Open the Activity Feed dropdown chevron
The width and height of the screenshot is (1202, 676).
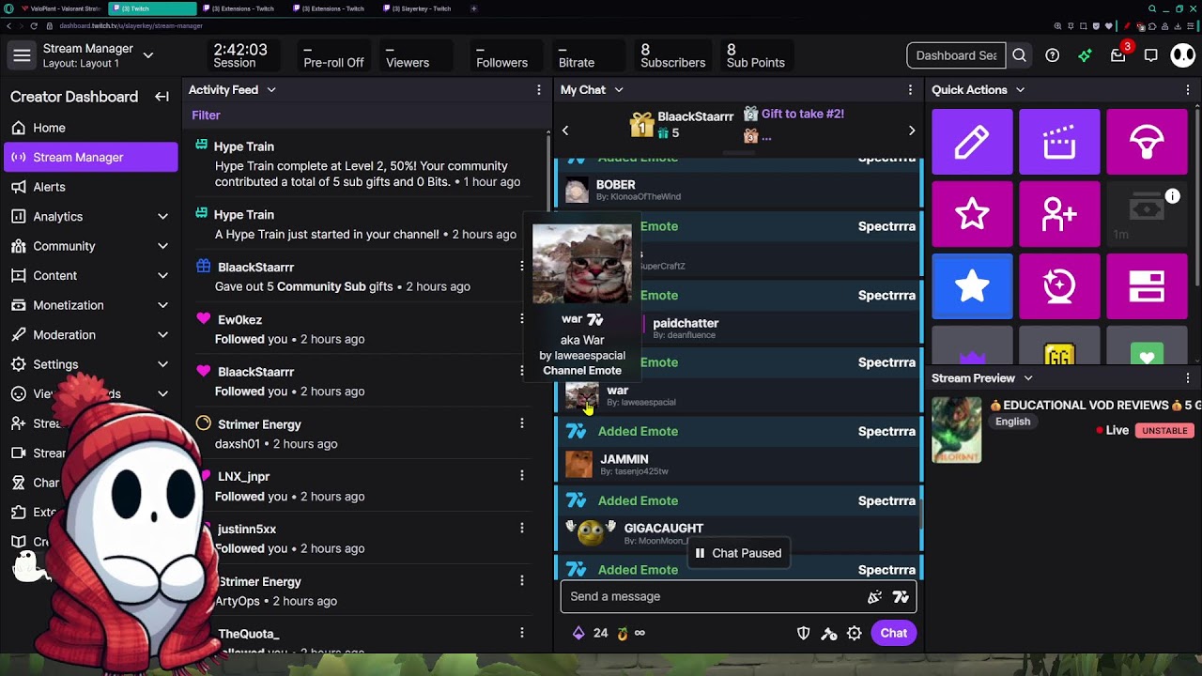click(271, 90)
